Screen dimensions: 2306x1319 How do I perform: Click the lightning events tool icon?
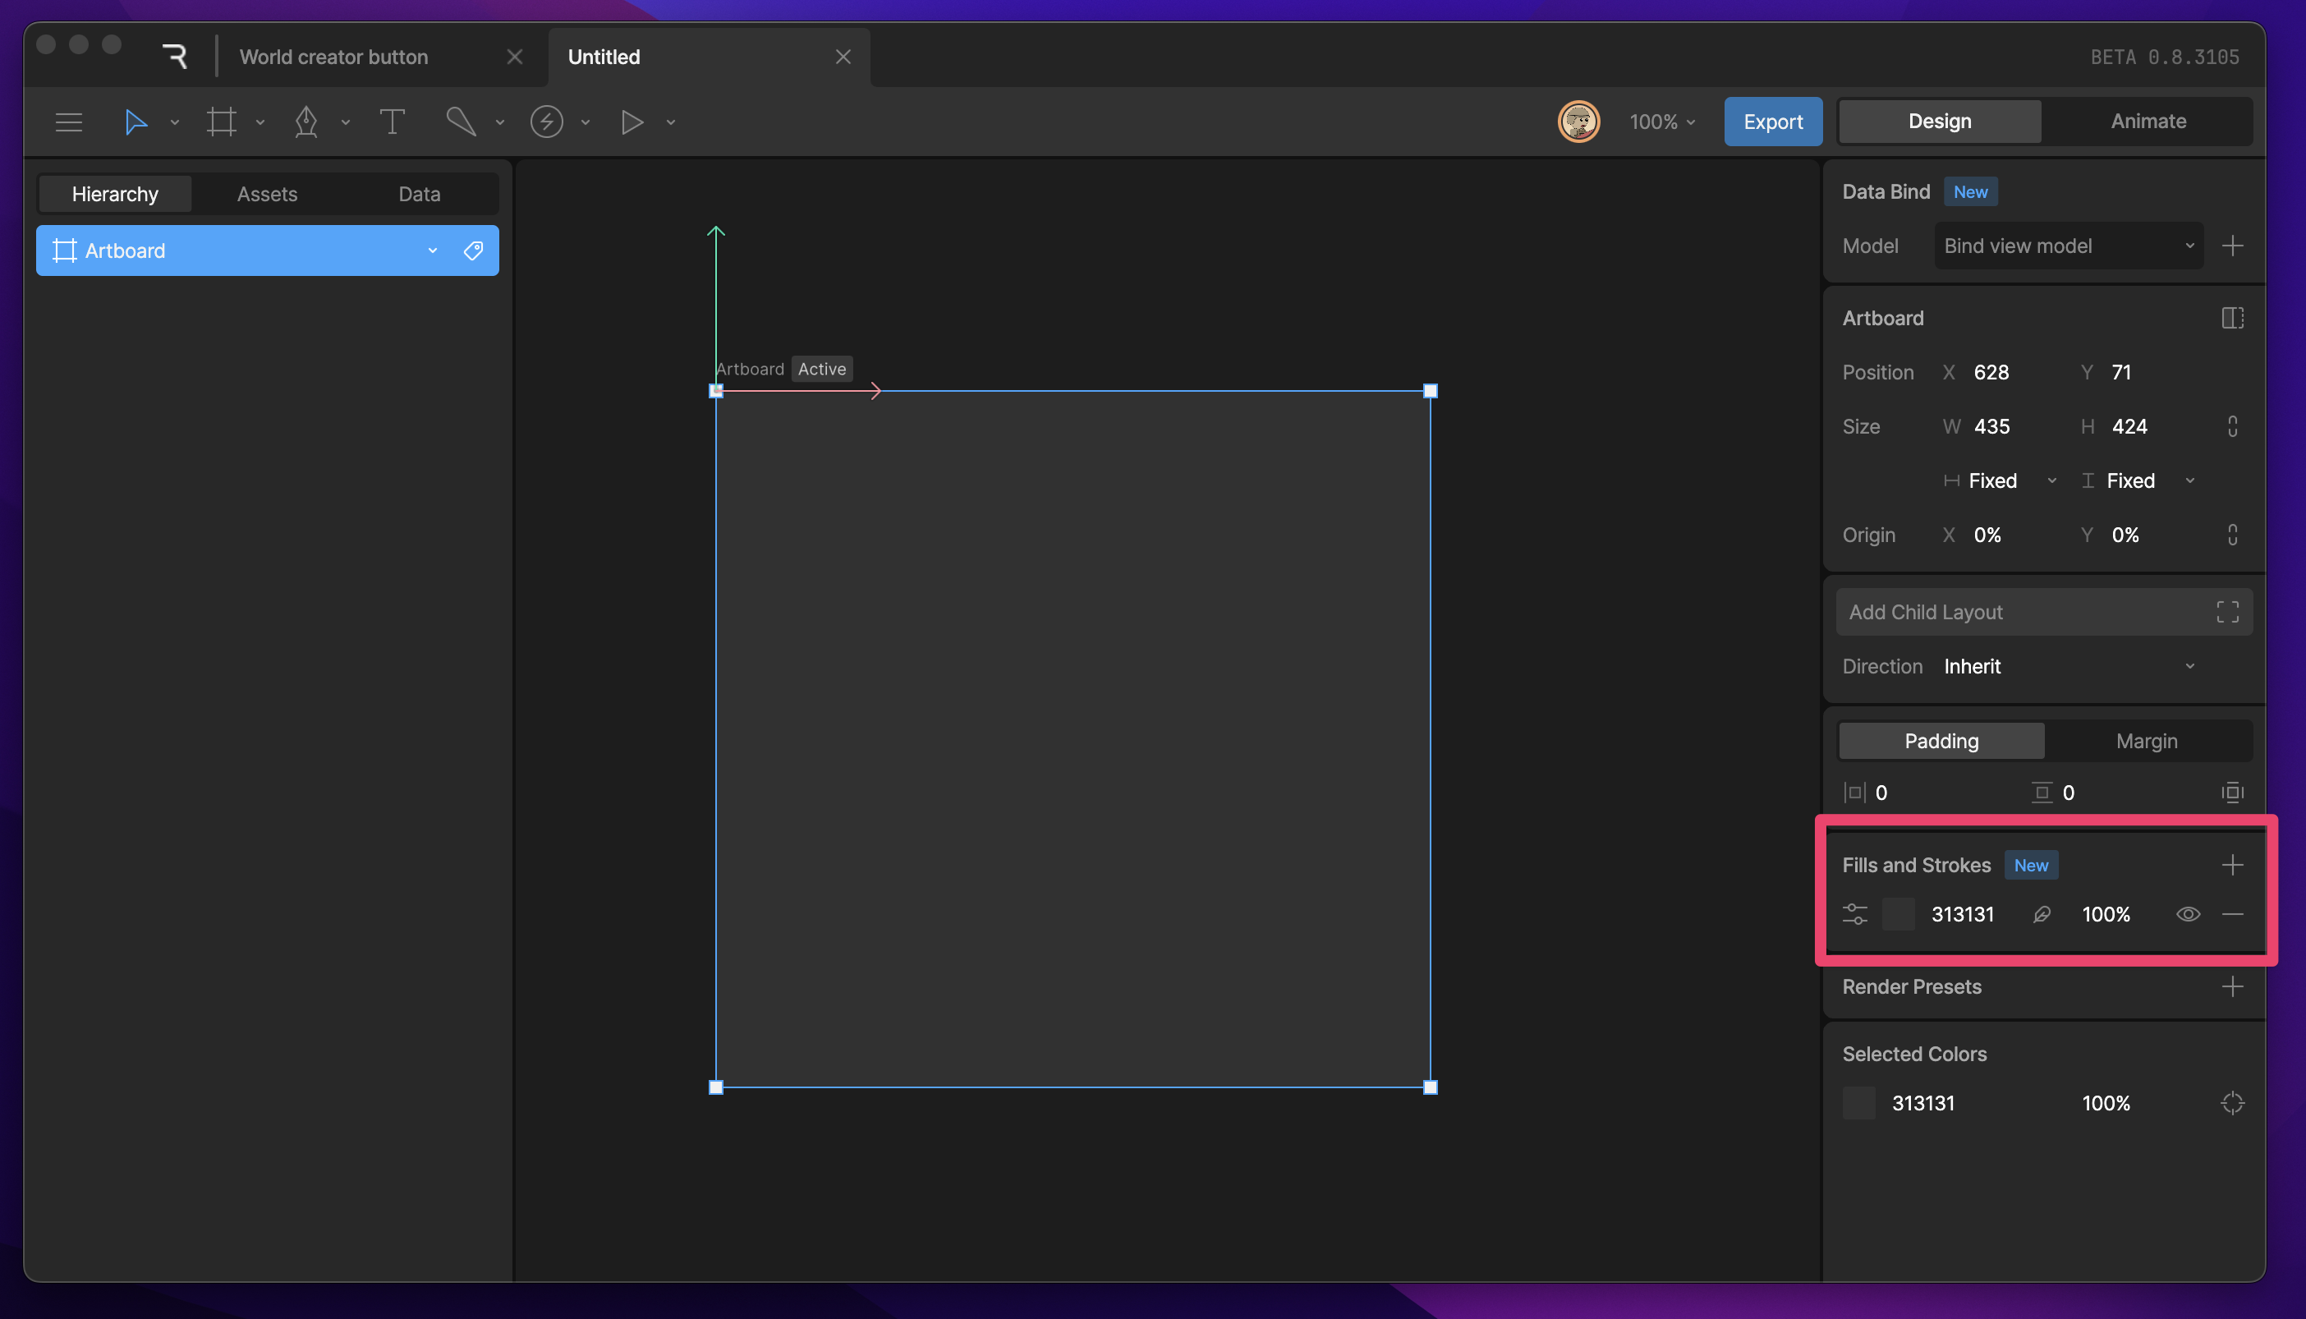coord(546,122)
